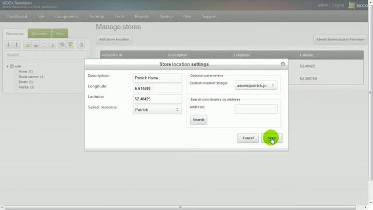
Task: Click the horizontal scrollbar at page bottom
Action: 180,208
